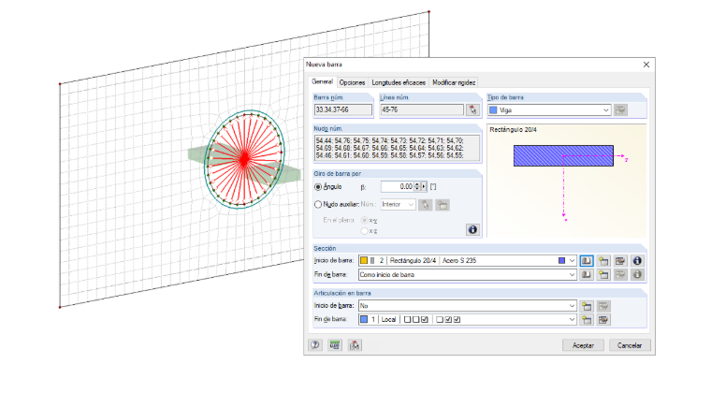
Task: Click the Línea núm. field showing 45-76
Action: click(422, 109)
